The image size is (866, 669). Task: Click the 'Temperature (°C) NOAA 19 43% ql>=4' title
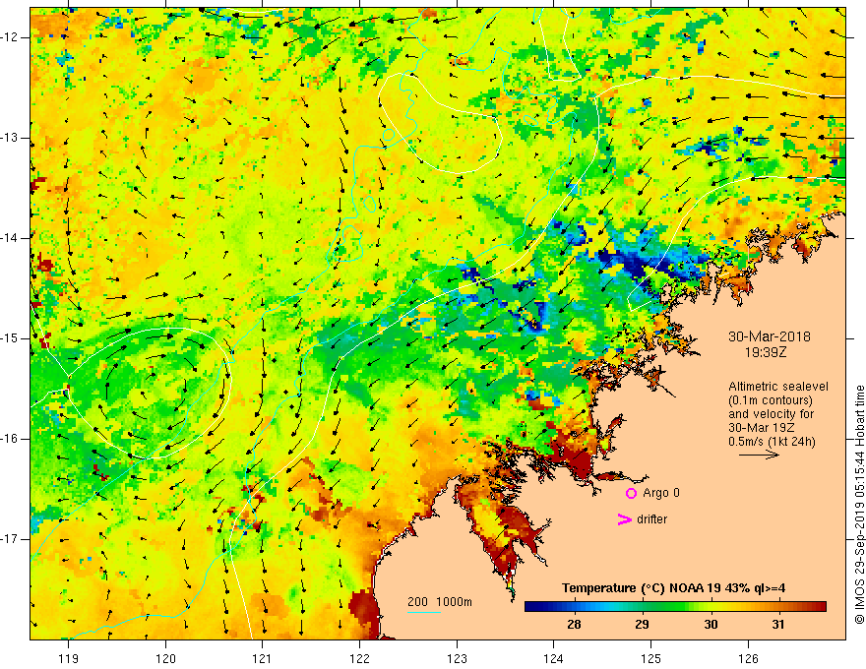[674, 588]
